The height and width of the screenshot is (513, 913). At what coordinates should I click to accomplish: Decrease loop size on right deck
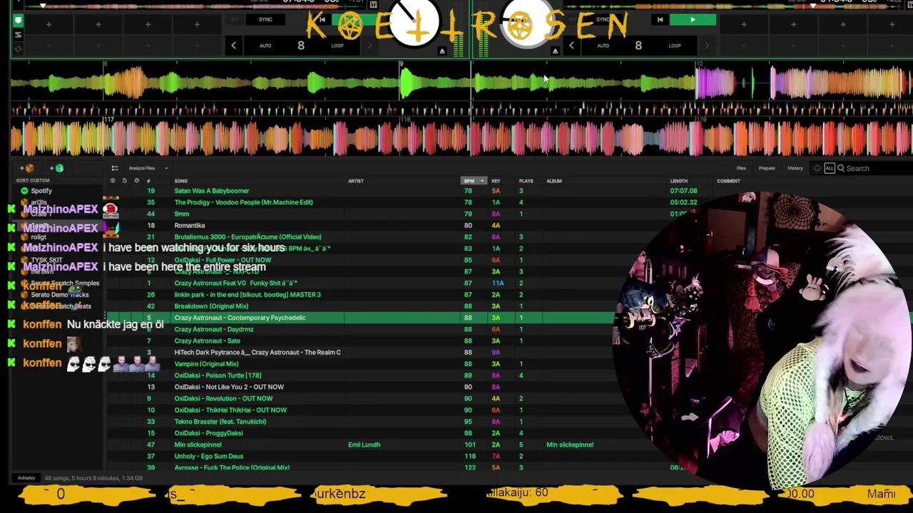click(x=571, y=46)
